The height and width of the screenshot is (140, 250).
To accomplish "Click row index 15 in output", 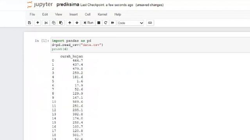I will 54,122.
